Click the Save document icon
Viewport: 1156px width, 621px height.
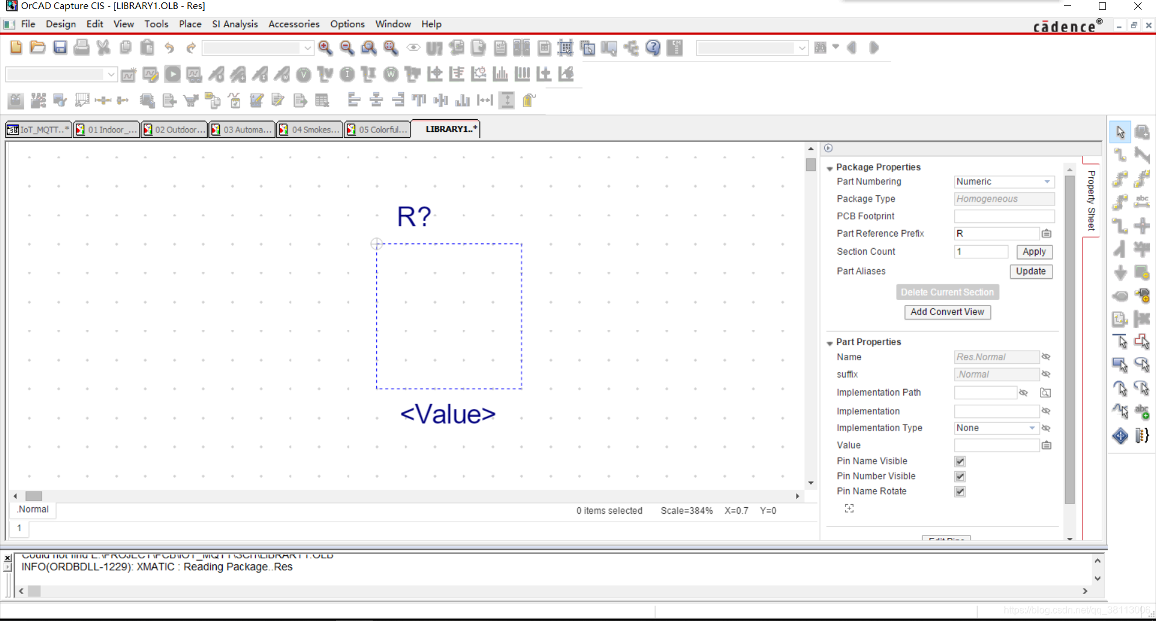coord(60,48)
